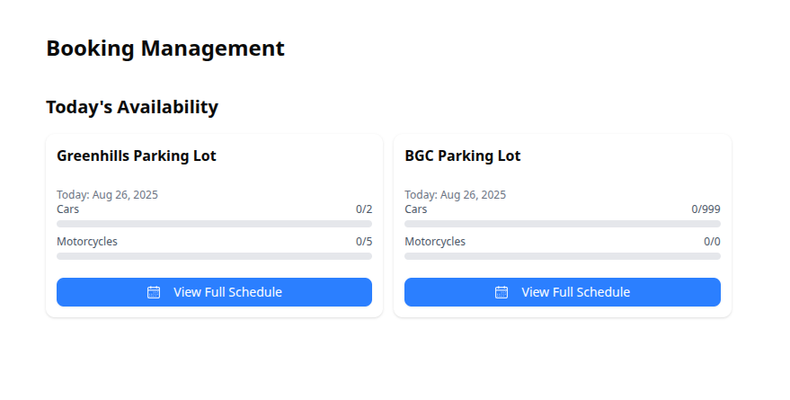Open full schedule for Greenhills Parking Lot

point(214,292)
